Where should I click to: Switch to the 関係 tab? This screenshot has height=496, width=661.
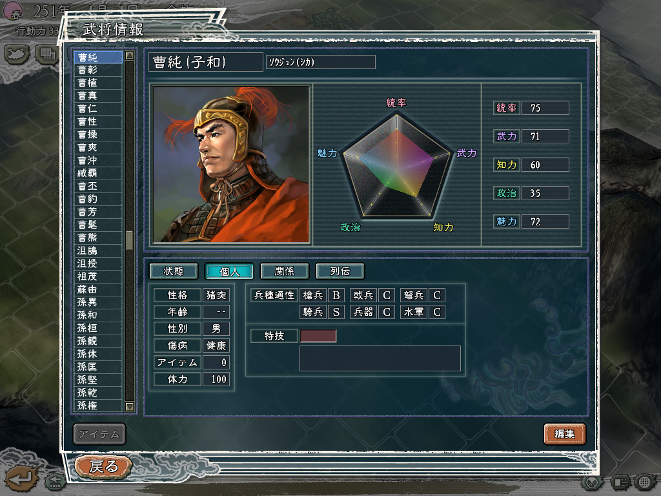click(x=285, y=271)
